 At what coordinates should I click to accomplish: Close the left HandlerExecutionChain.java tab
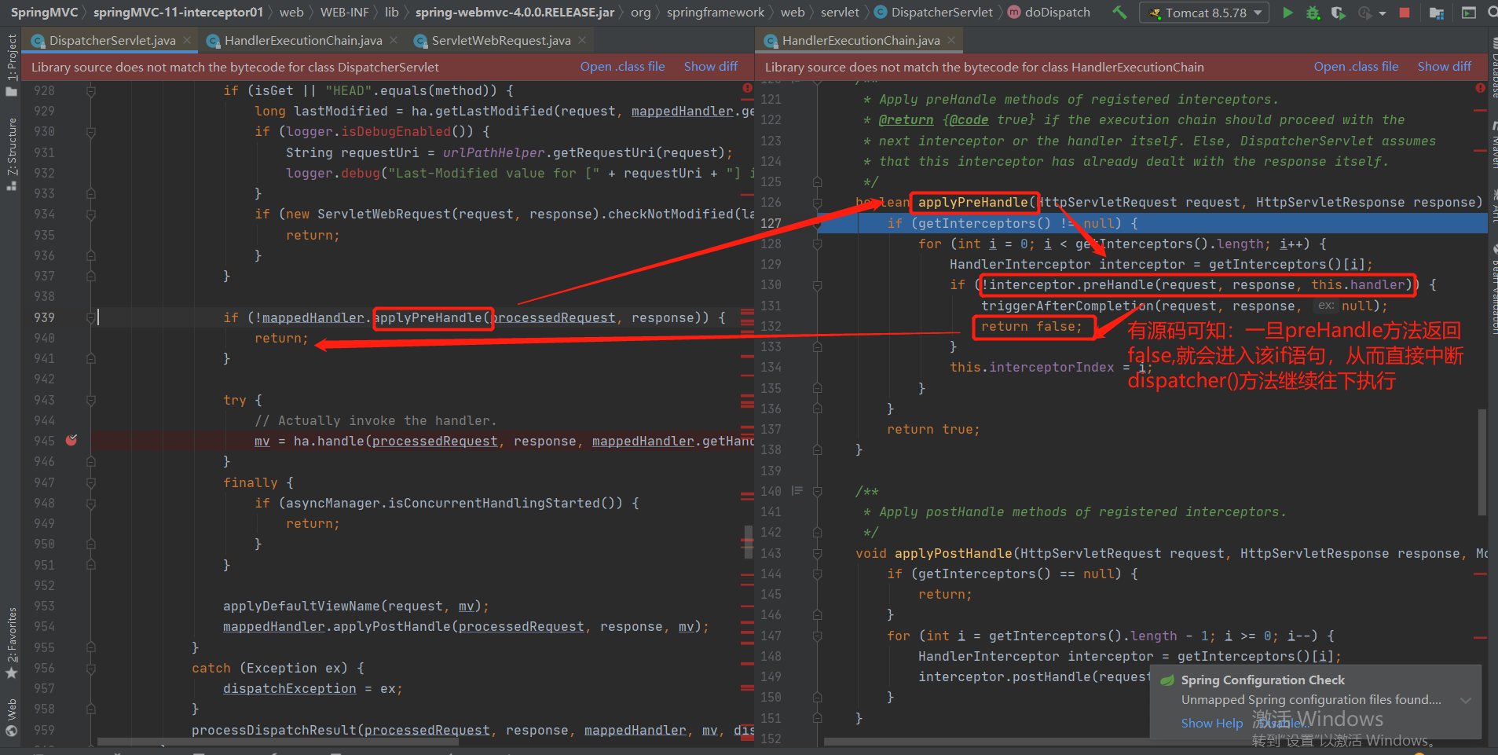[394, 40]
